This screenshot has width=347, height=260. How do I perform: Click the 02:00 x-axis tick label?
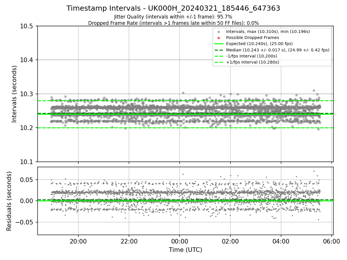[x=230, y=241]
